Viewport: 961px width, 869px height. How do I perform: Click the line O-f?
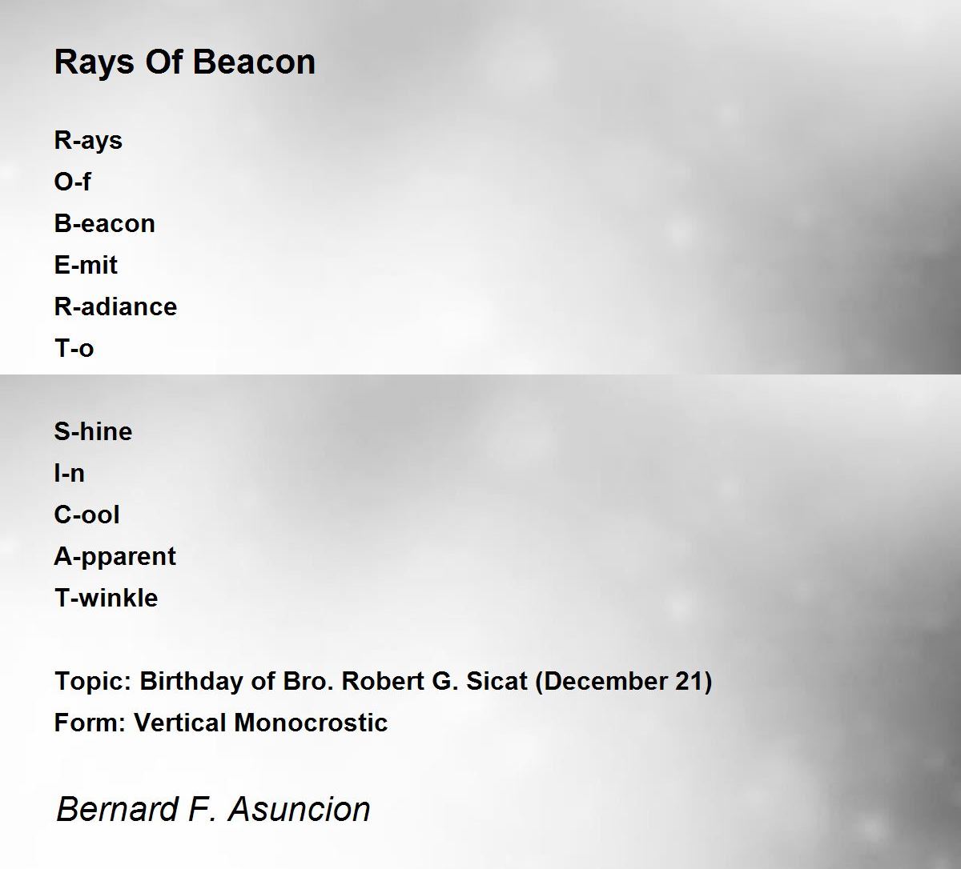(x=72, y=182)
